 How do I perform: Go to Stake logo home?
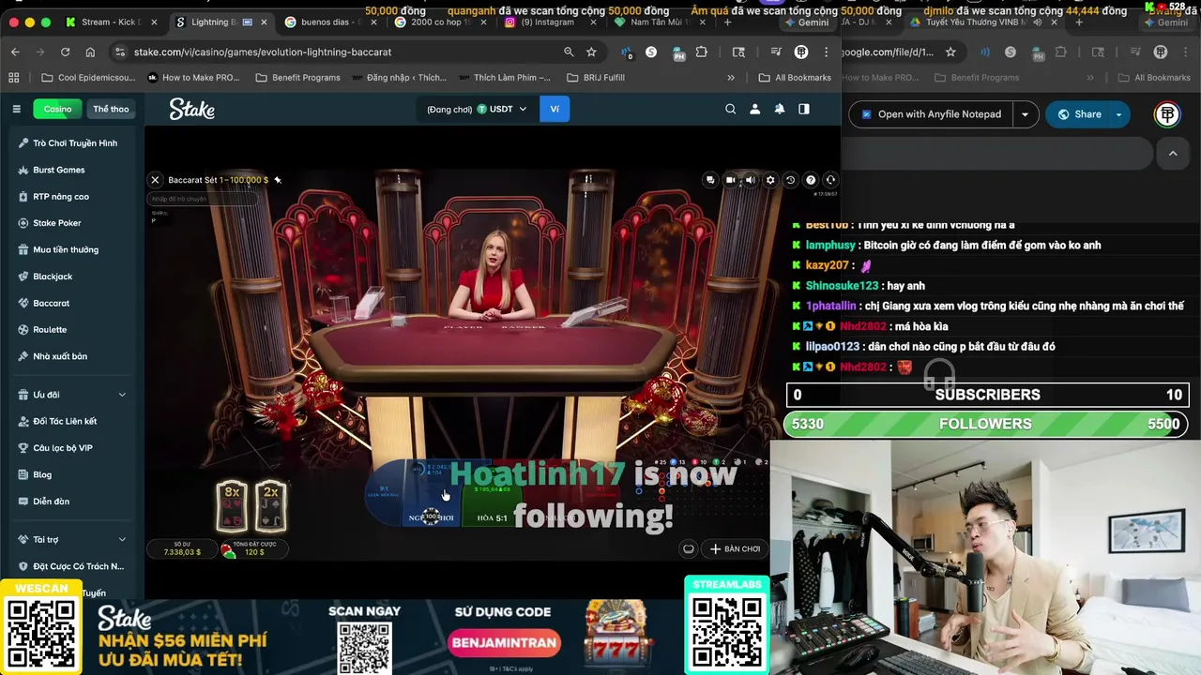coord(191,110)
